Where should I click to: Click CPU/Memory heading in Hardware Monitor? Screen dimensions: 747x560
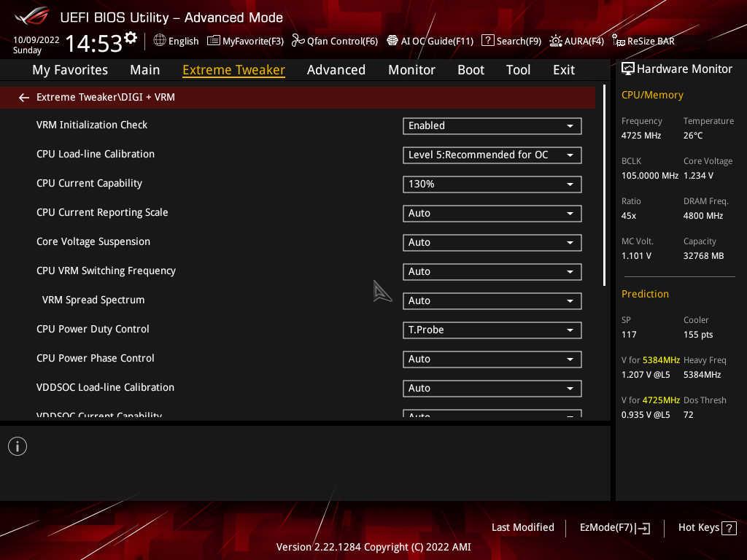tap(652, 95)
